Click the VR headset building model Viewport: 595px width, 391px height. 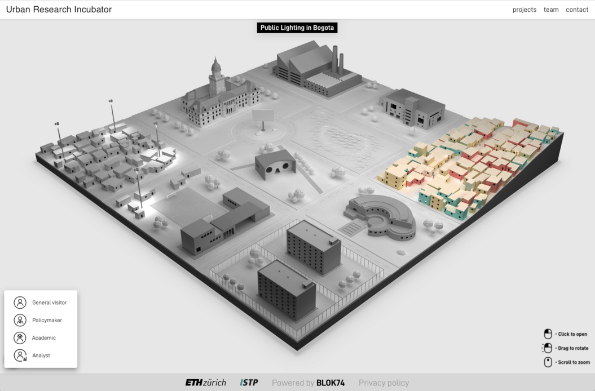pyautogui.click(x=275, y=164)
